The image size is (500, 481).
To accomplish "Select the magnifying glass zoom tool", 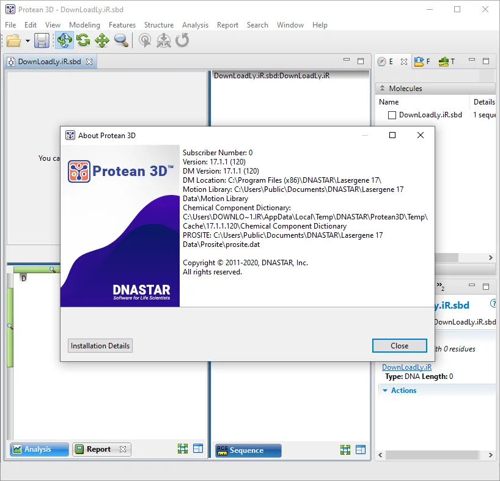I will 121,40.
